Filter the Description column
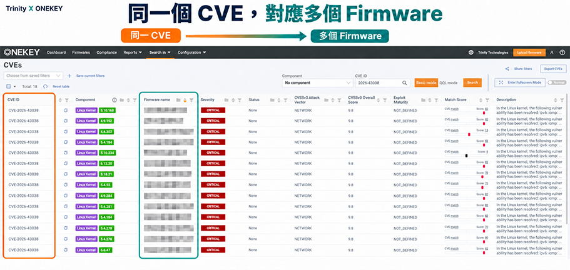 point(562,100)
